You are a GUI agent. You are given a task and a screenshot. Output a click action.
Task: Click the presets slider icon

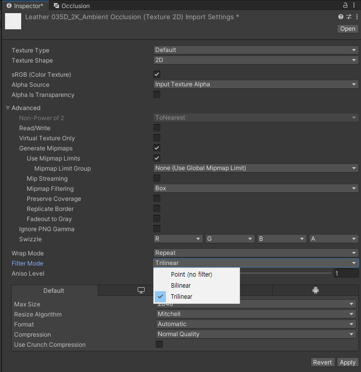click(349, 17)
